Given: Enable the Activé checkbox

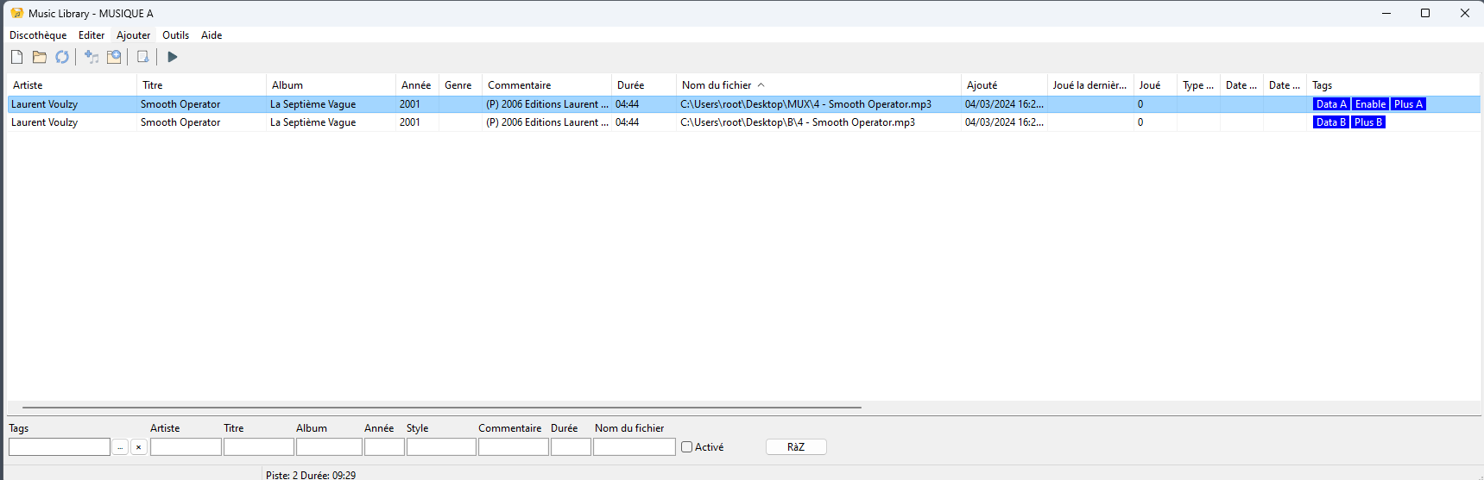Looking at the screenshot, I should (687, 447).
